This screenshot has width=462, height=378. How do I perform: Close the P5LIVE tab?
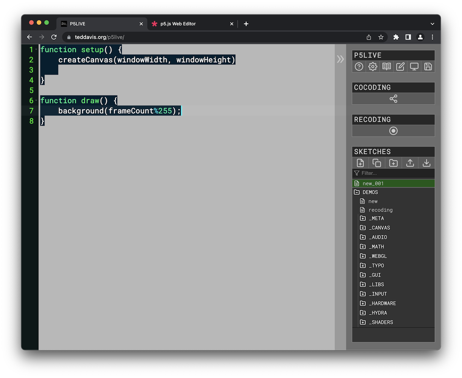click(141, 24)
